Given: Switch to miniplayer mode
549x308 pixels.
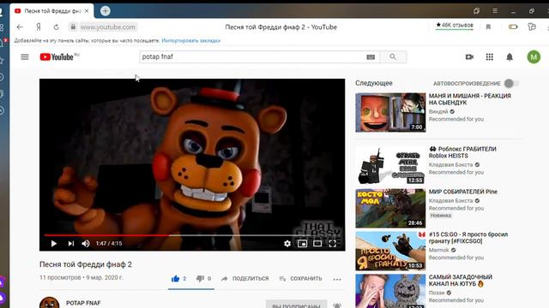Looking at the screenshot, I should [302, 243].
